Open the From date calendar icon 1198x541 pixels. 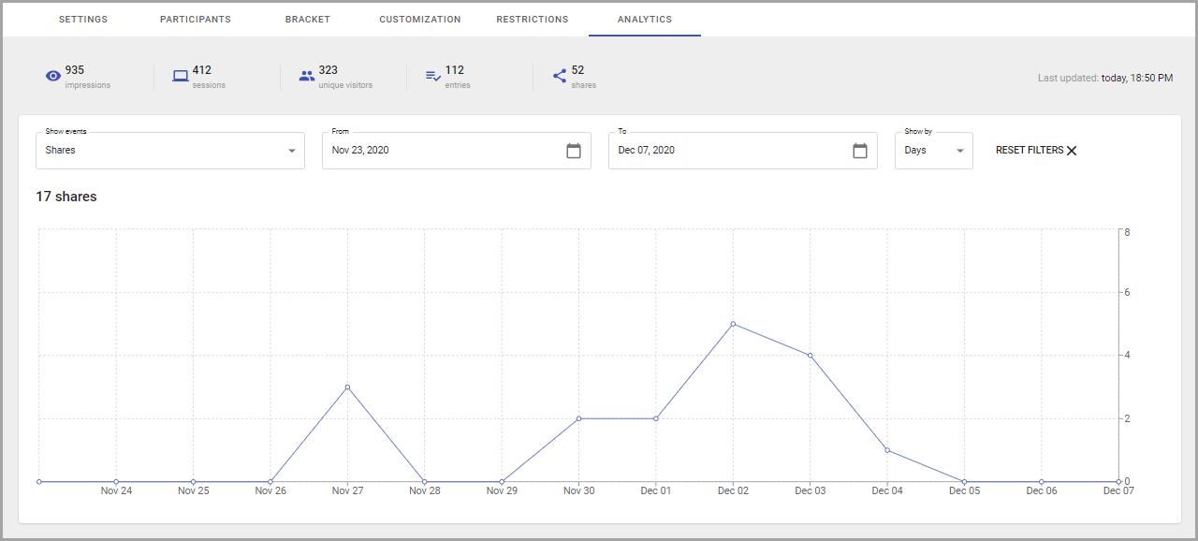click(574, 151)
